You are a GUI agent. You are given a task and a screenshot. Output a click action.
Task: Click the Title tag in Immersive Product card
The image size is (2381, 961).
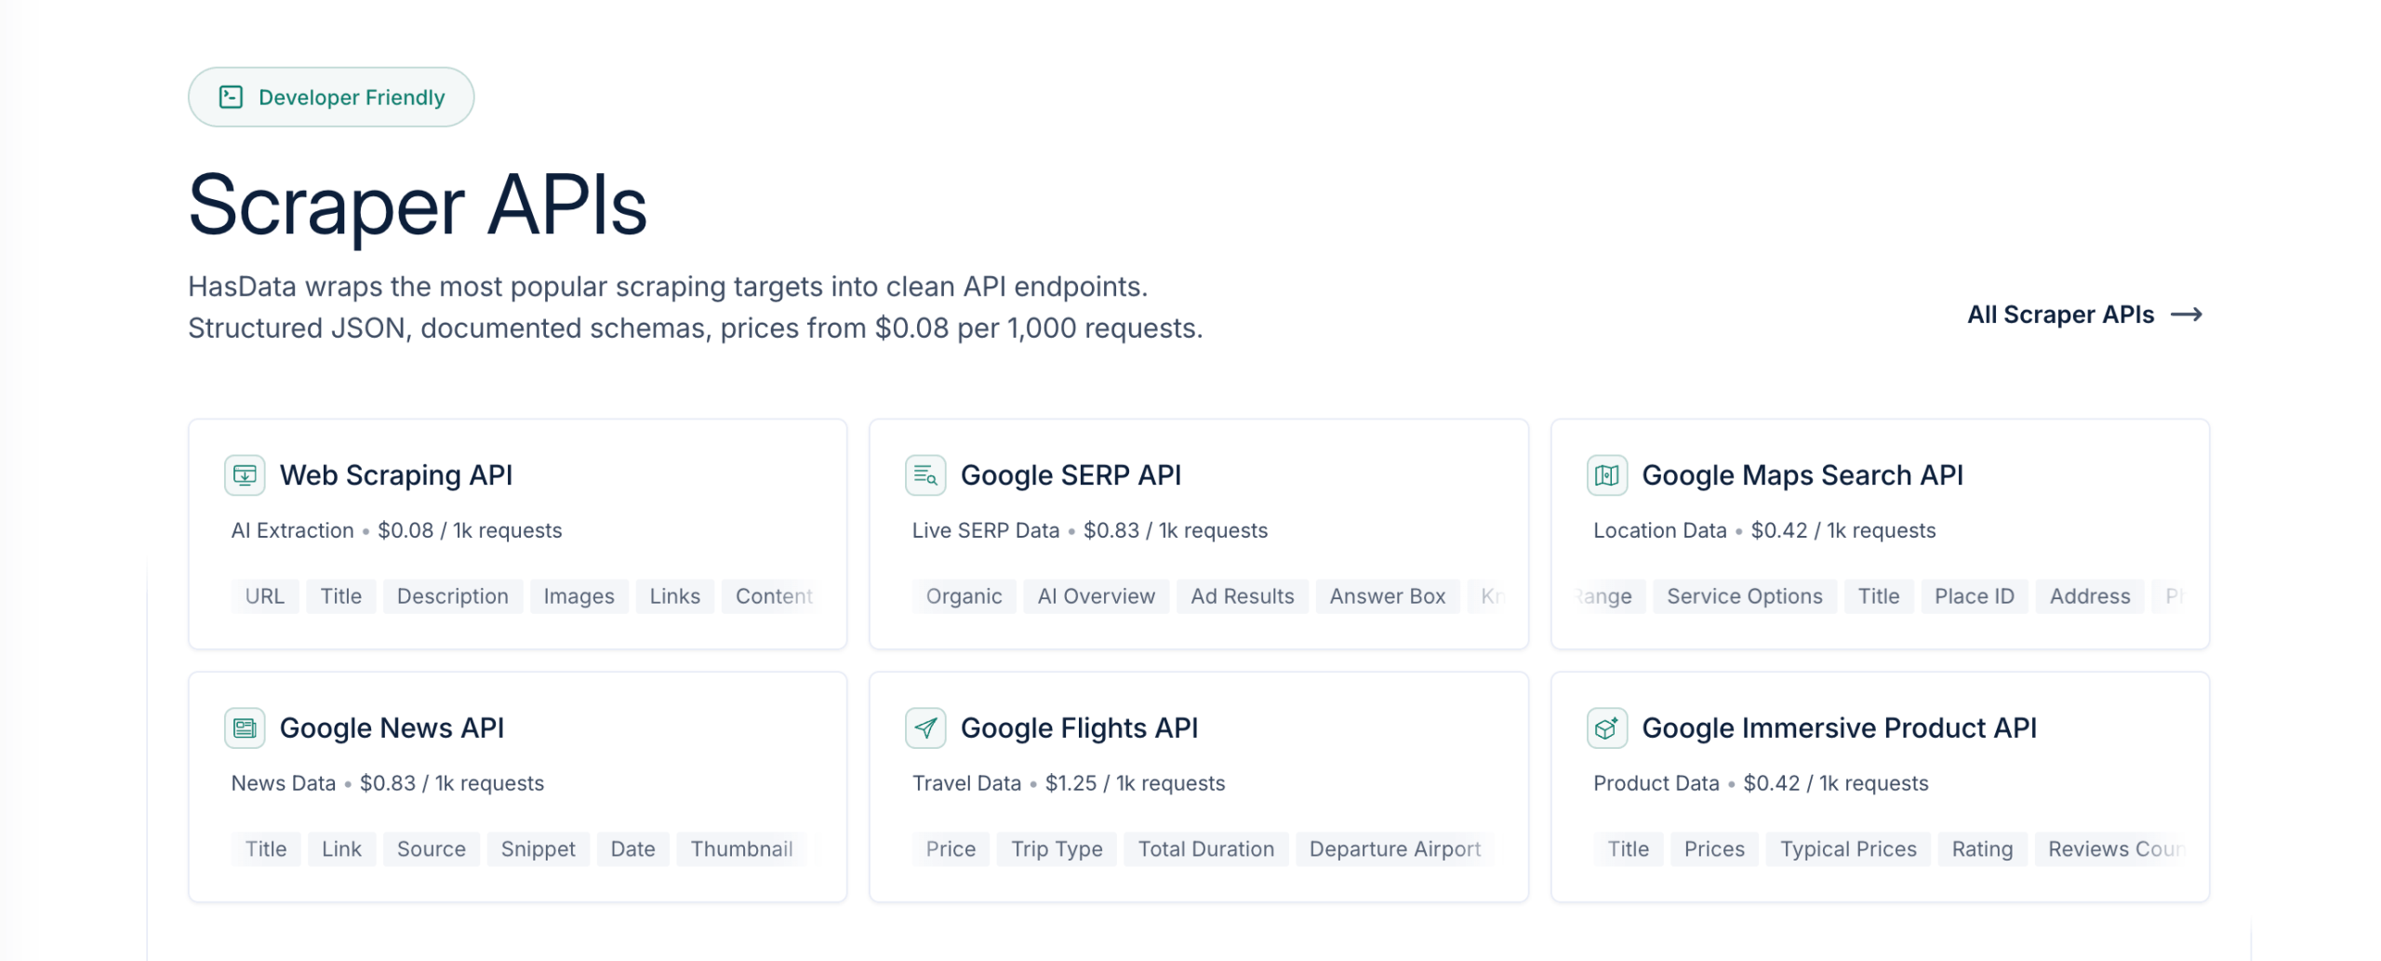pyautogui.click(x=1629, y=849)
